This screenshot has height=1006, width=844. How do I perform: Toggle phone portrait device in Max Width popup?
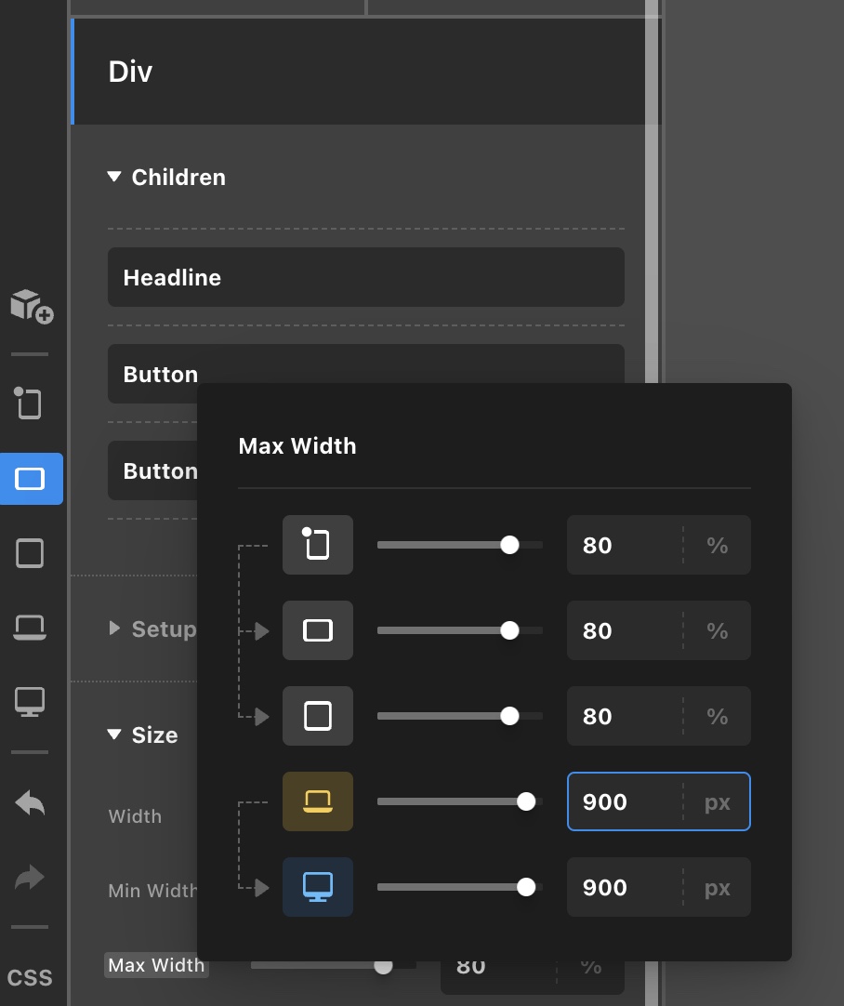(317, 545)
